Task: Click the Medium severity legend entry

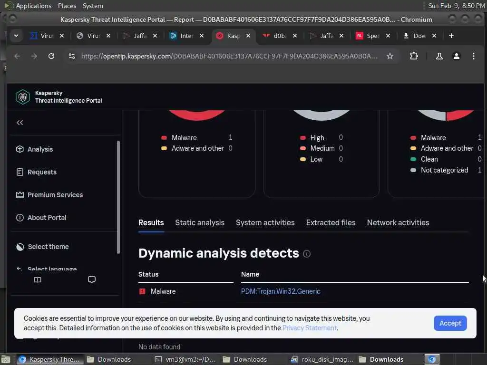Action: tap(322, 148)
